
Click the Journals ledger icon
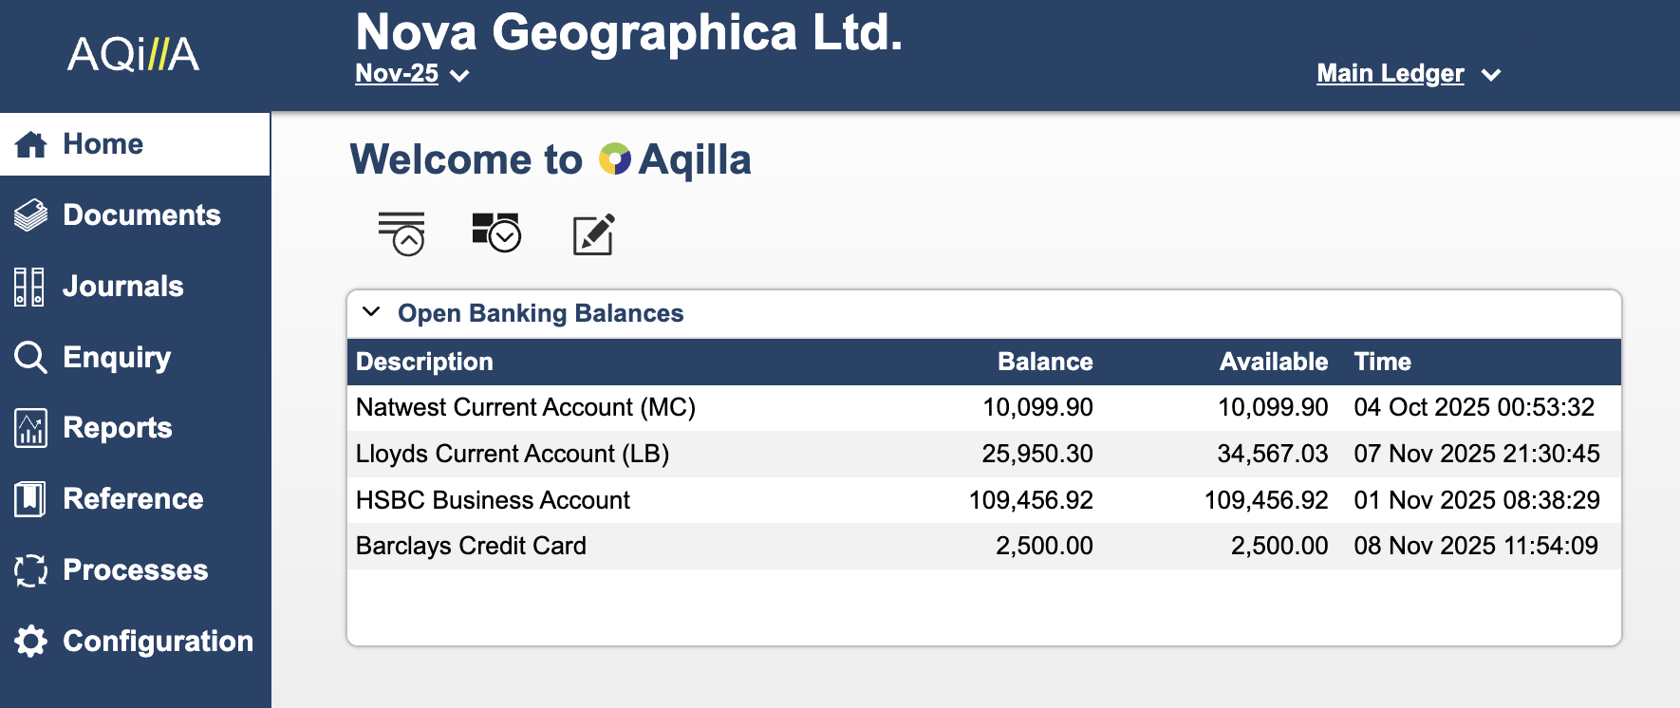point(29,287)
